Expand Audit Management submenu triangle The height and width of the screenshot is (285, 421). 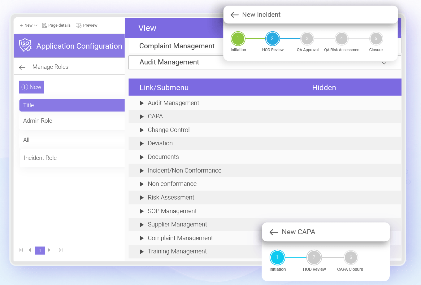(x=142, y=103)
